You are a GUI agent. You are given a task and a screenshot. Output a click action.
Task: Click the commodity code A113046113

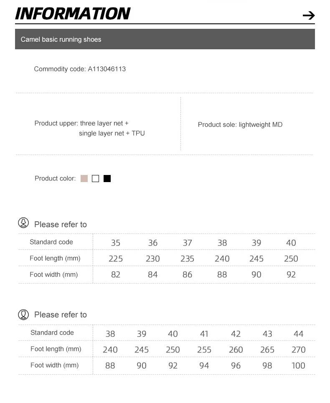coord(107,69)
